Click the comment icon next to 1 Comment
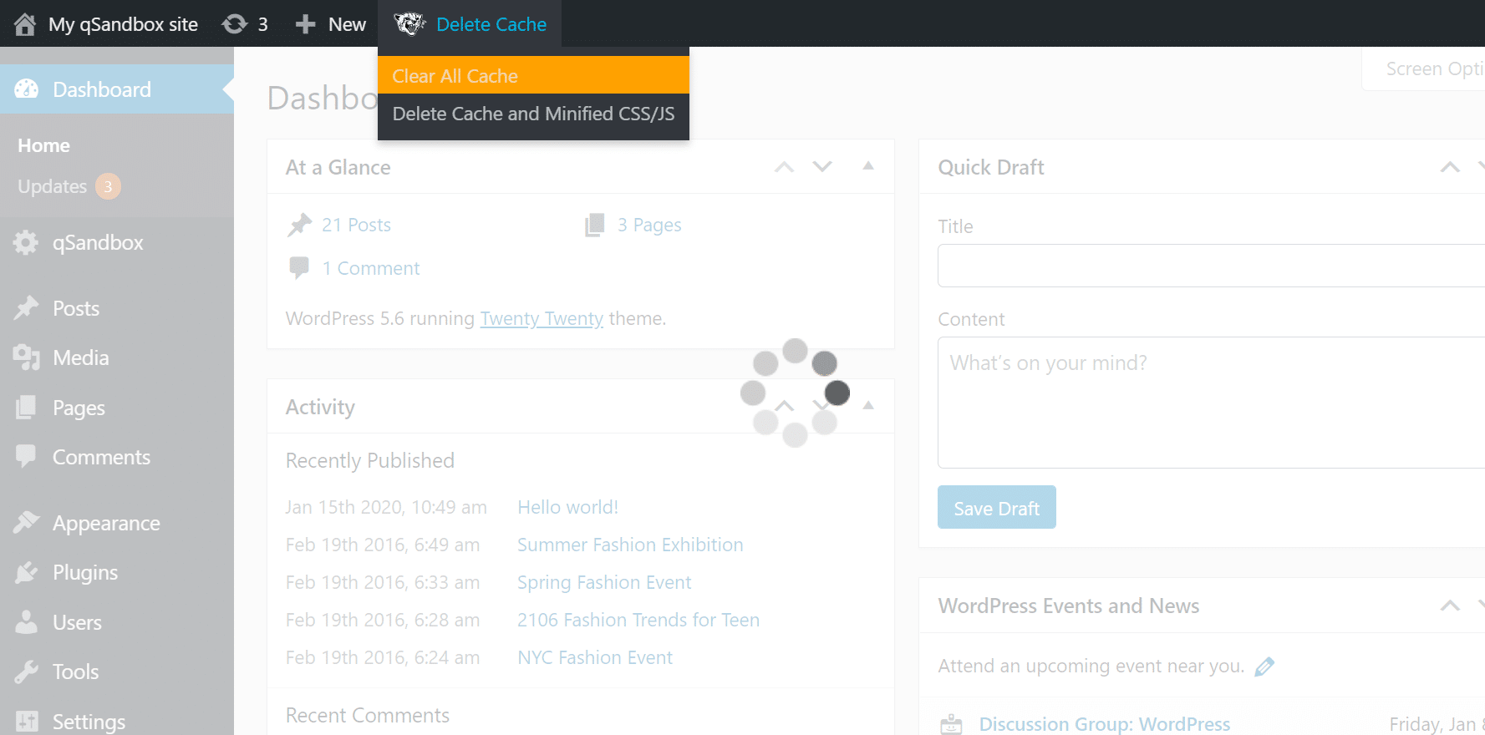This screenshot has height=735, width=1485. coord(298,268)
